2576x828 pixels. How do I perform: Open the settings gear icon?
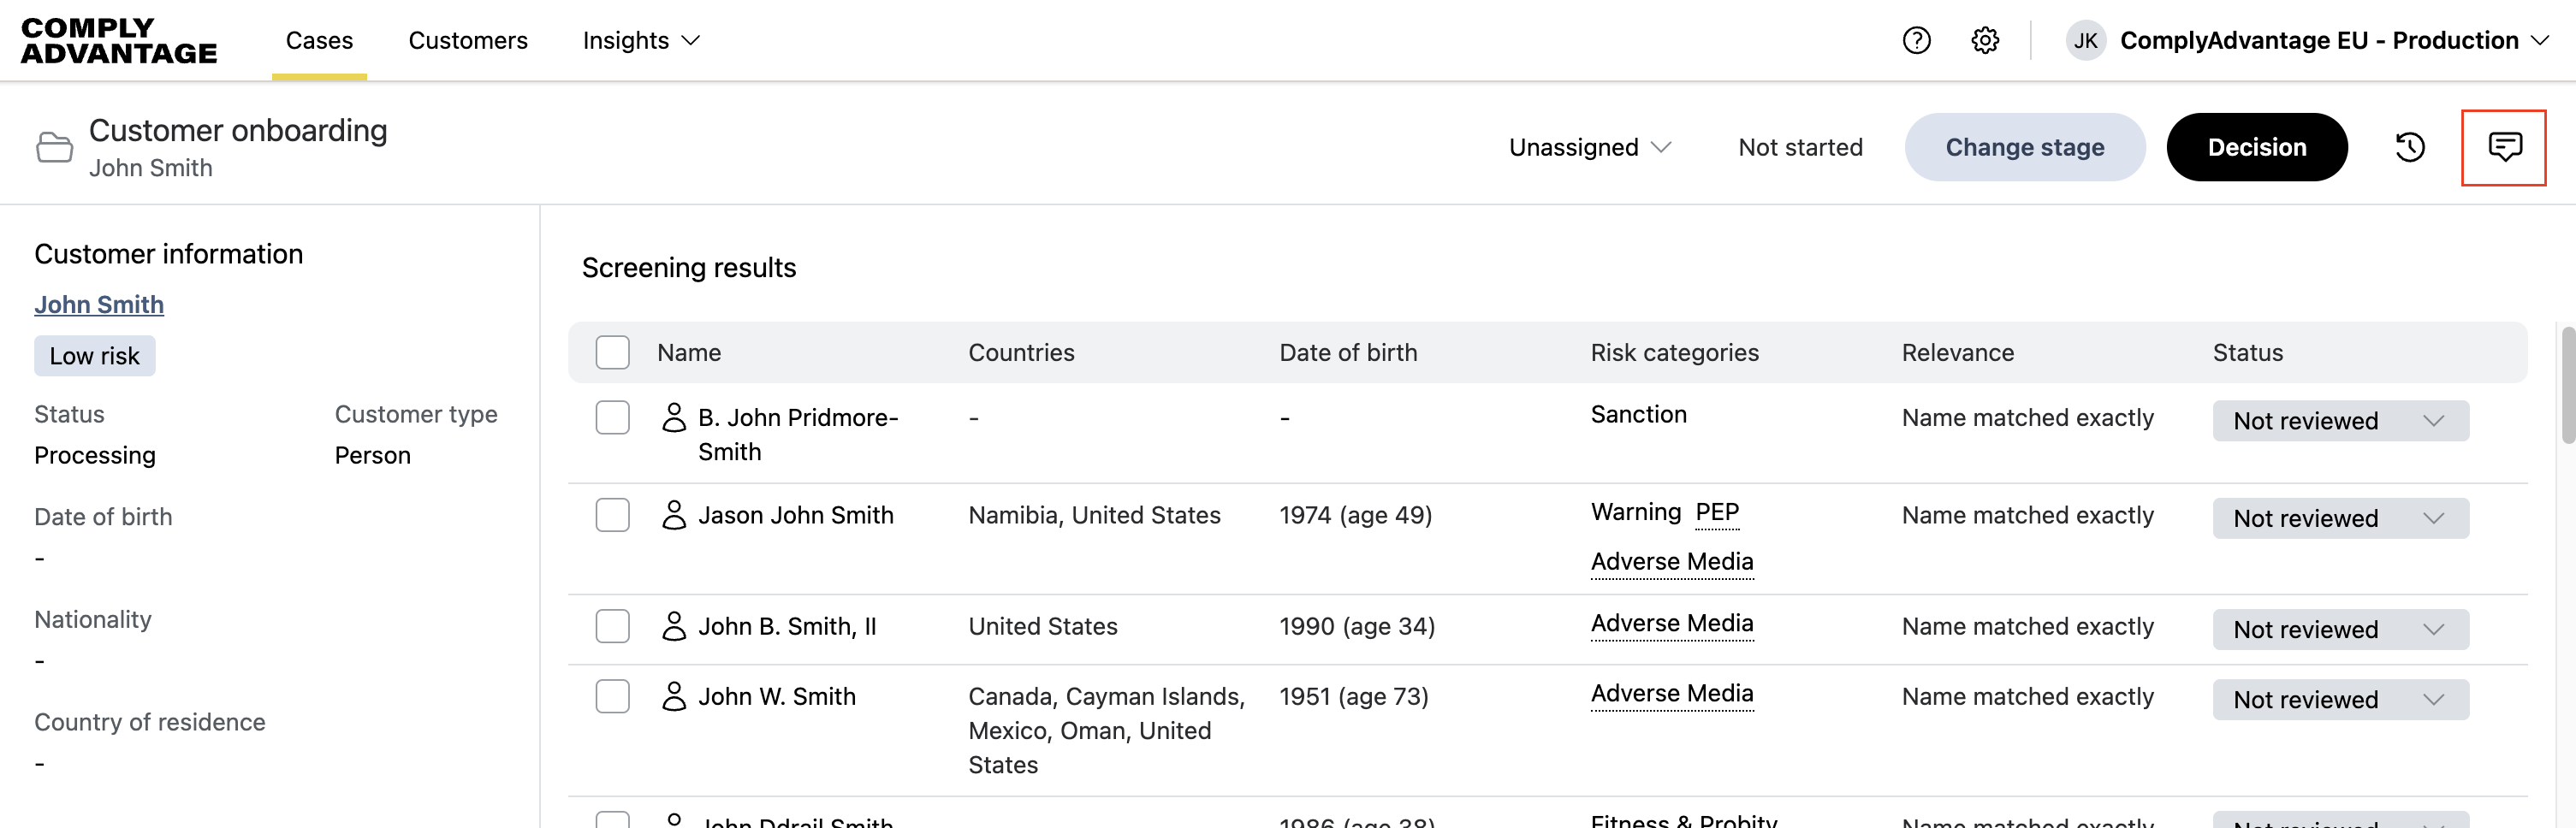[x=1984, y=40]
